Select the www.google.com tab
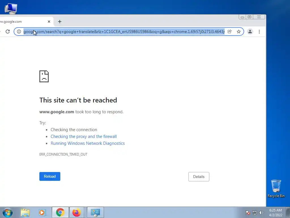 coord(26,22)
